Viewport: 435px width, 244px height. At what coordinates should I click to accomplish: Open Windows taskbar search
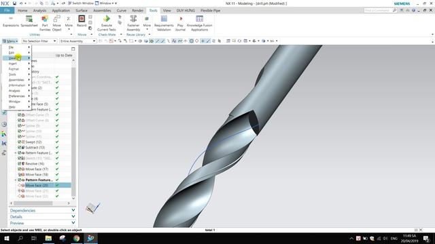(x=20, y=238)
